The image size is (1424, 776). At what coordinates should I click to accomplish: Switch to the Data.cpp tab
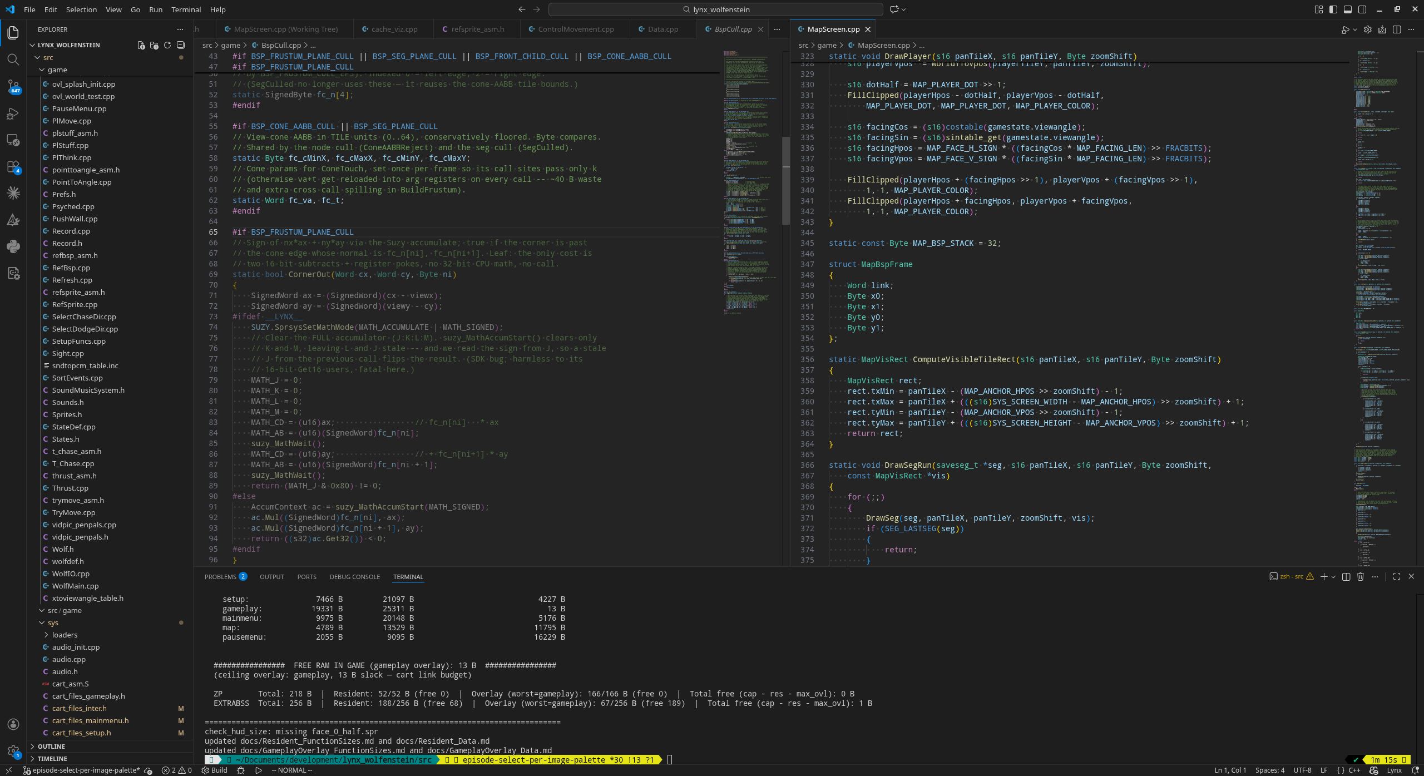663,29
